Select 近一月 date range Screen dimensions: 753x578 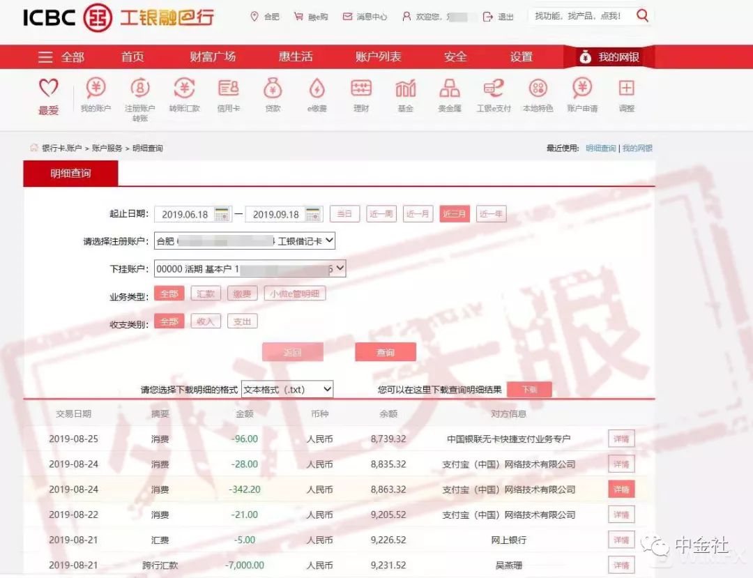pyautogui.click(x=418, y=213)
